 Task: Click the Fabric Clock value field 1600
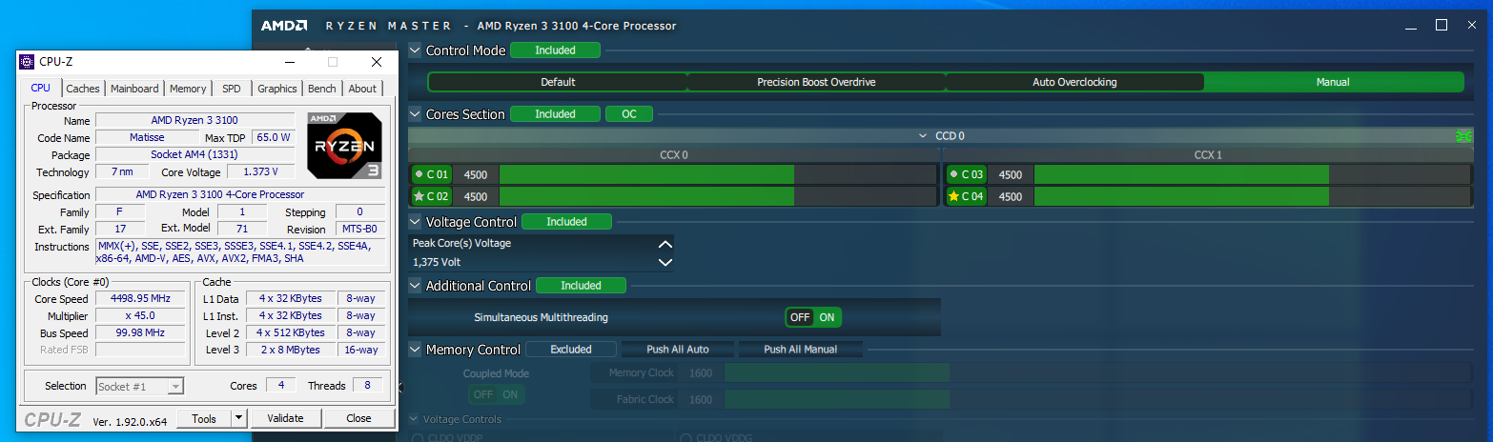pyautogui.click(x=701, y=400)
